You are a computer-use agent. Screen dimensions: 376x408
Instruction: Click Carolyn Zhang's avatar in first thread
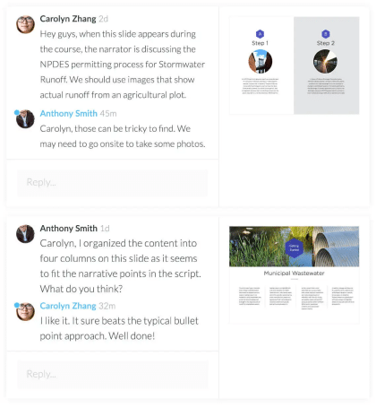tap(25, 24)
